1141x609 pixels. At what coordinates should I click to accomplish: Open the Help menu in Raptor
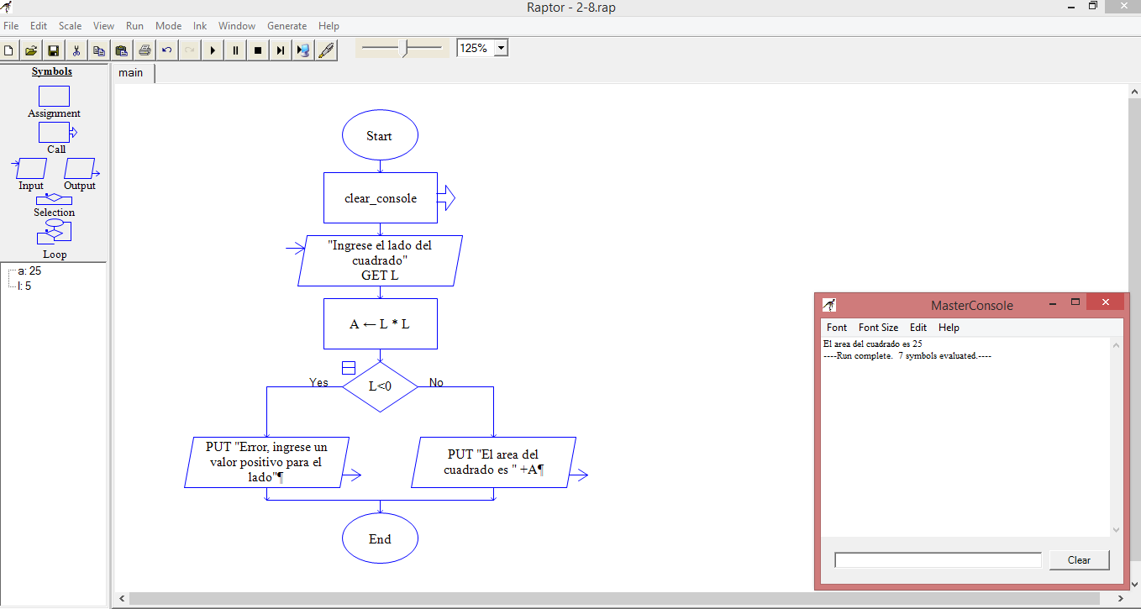click(x=329, y=26)
